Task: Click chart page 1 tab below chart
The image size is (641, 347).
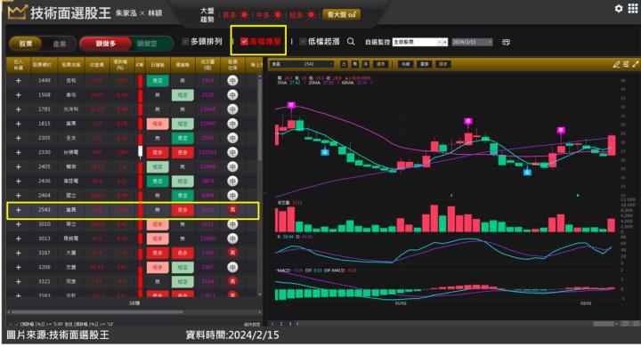Action: [x=272, y=324]
